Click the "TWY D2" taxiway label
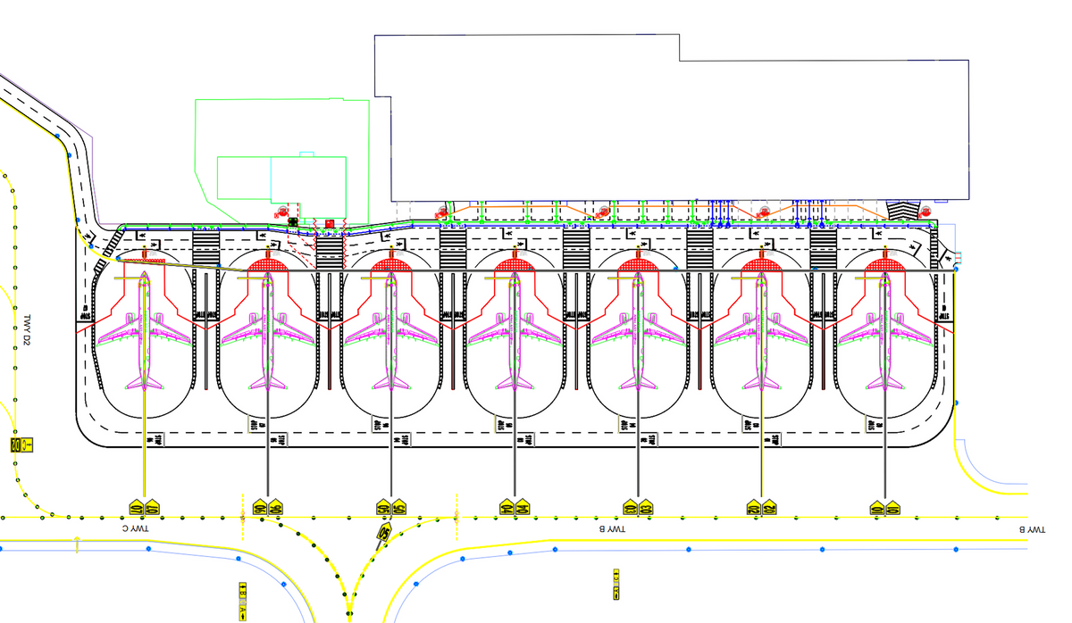 click(27, 330)
